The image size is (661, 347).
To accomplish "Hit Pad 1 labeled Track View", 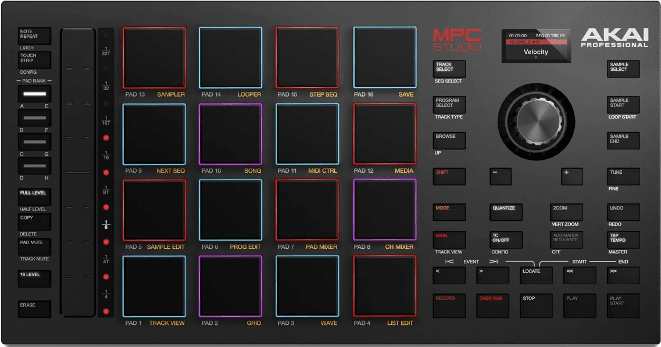I will (154, 287).
